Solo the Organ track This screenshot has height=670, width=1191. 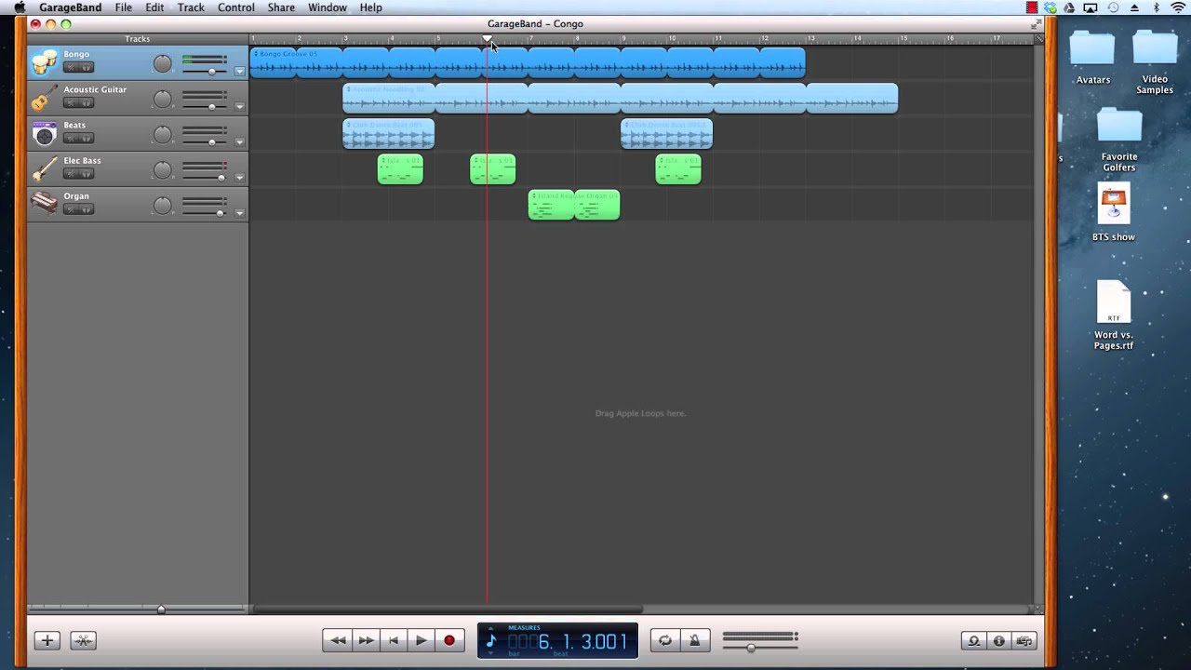click(x=87, y=209)
